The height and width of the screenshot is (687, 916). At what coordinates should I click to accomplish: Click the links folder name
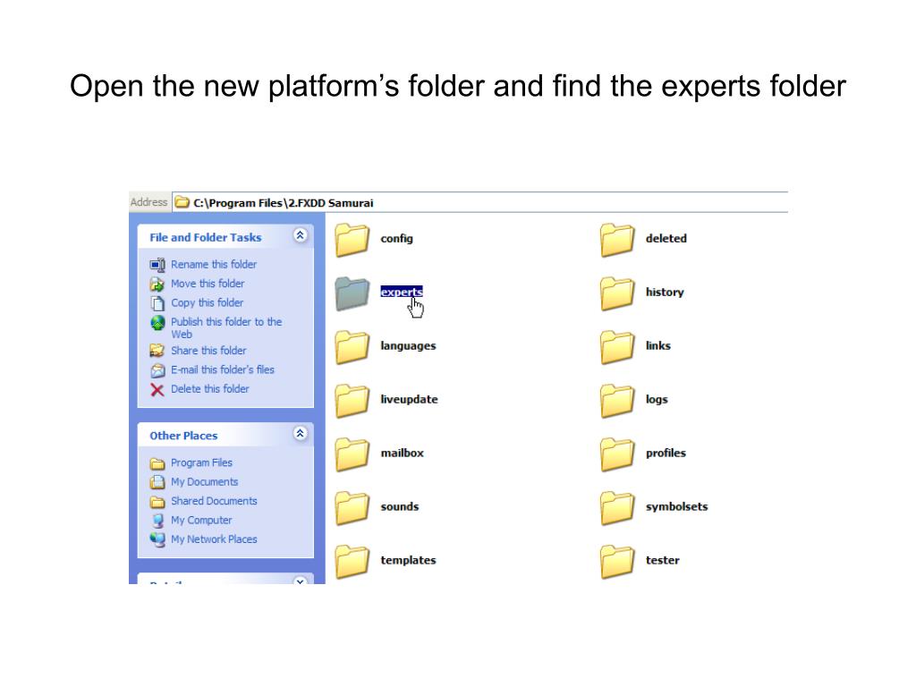[x=657, y=346]
